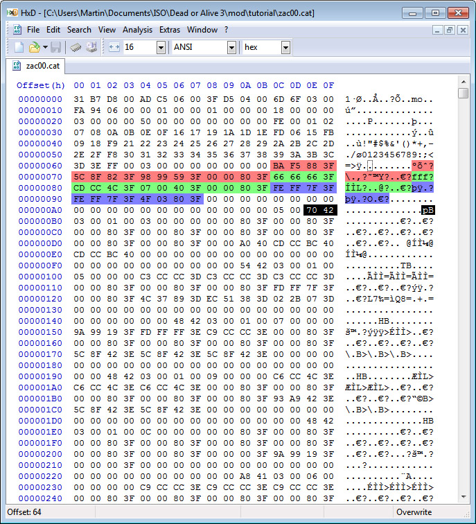Click the New file icon
476x524 pixels.
point(19,47)
